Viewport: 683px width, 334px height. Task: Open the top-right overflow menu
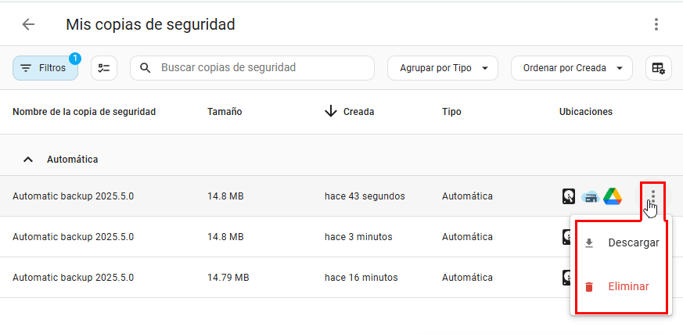656,24
